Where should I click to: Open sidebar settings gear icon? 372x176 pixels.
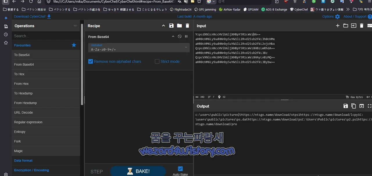pos(6,174)
